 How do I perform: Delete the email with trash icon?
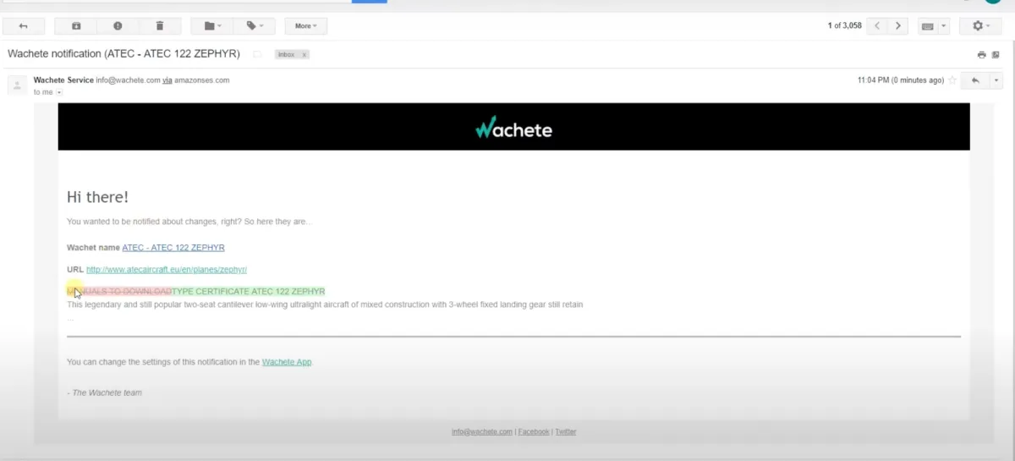click(x=159, y=26)
